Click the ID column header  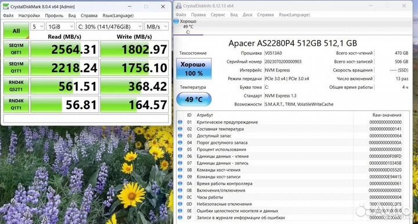(x=189, y=115)
